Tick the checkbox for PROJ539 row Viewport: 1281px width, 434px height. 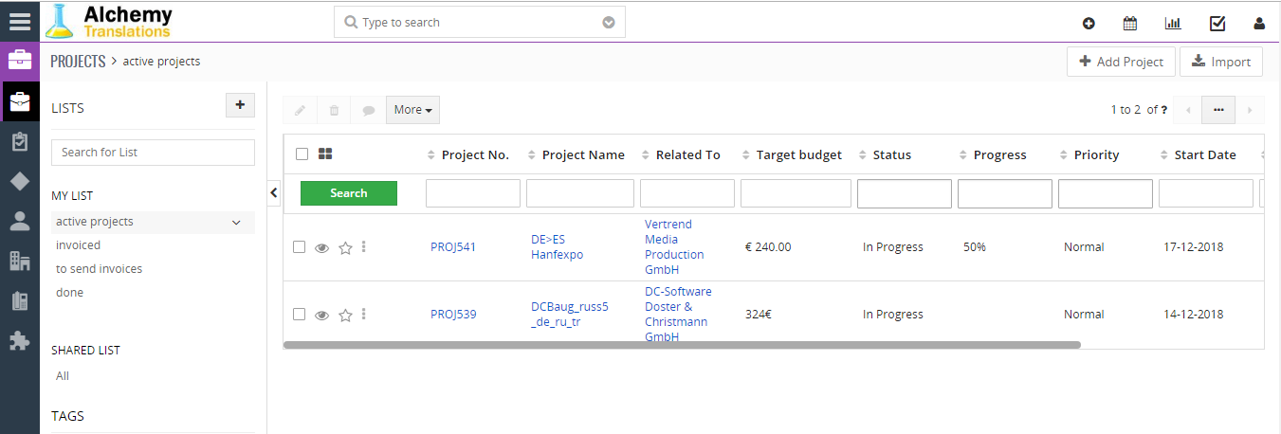(299, 315)
